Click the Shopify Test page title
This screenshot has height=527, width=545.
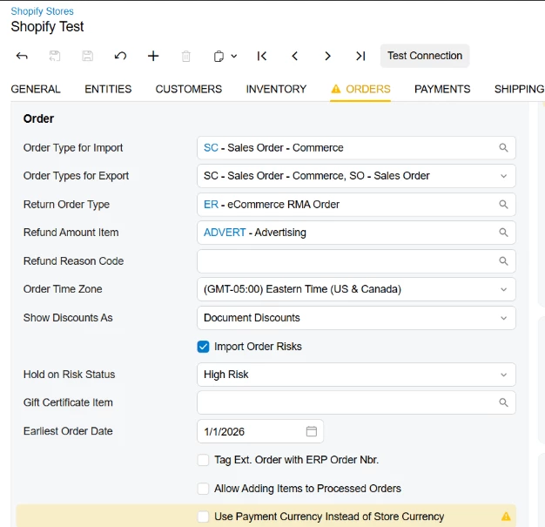[x=47, y=27]
